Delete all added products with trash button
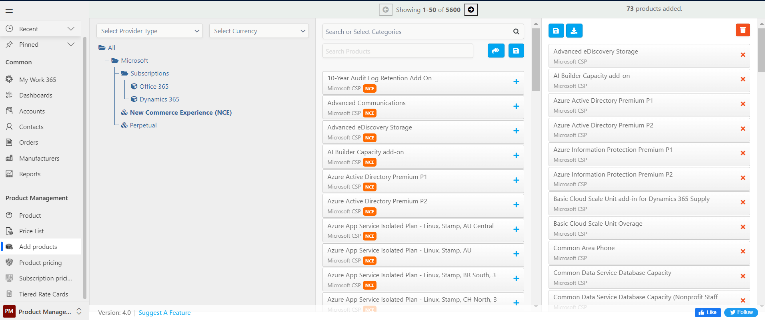The height and width of the screenshot is (320, 765). [743, 30]
